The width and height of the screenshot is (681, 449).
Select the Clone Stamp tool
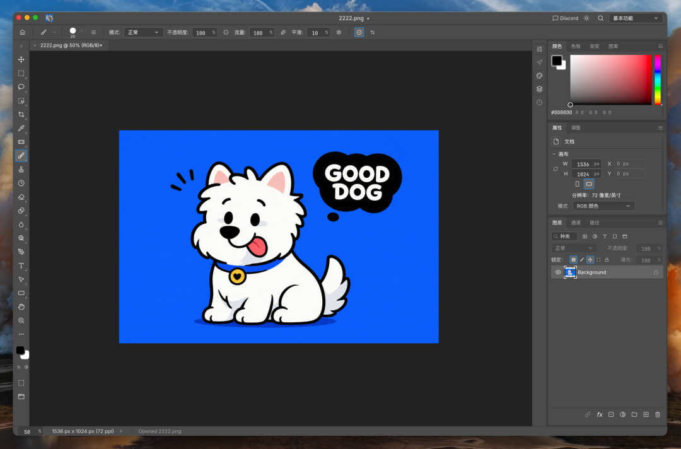tap(21, 170)
